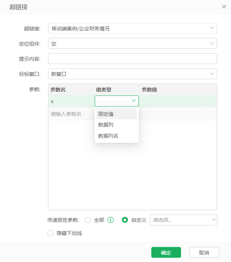
Task: Click the info icon beside 全部
Action: (x=111, y=220)
